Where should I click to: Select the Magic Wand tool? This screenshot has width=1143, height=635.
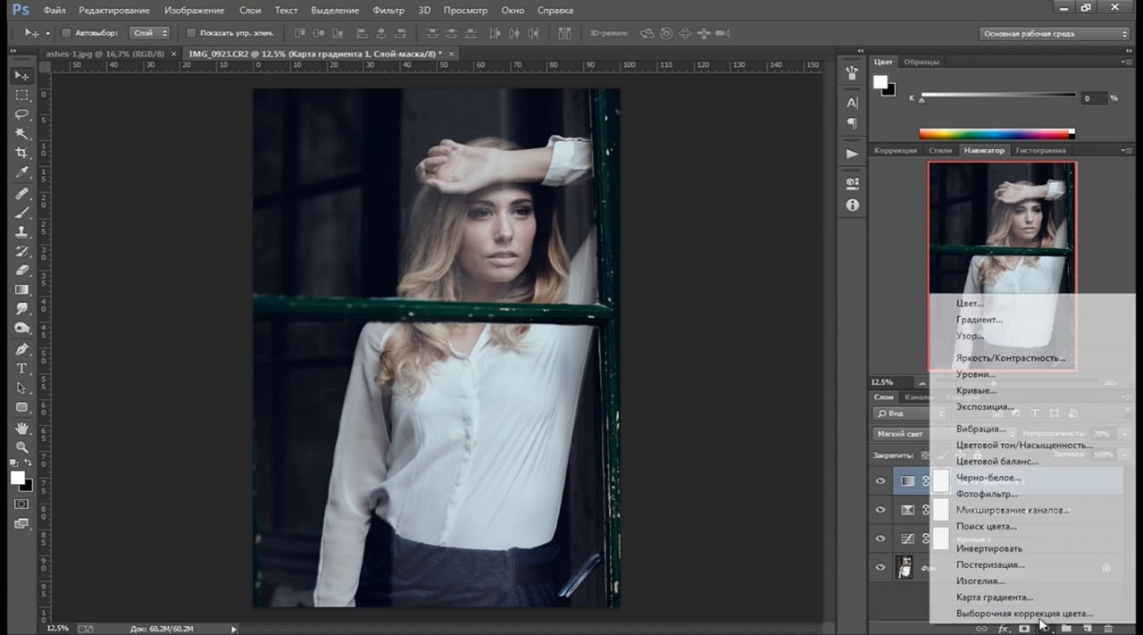22,134
